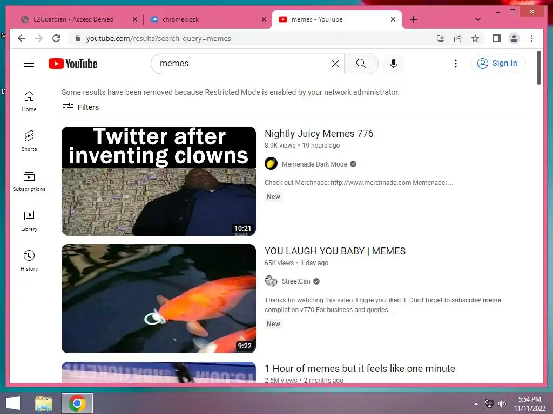
Task: Open YOU LAUGH YOU BABY | MEMES title
Action: click(x=335, y=251)
